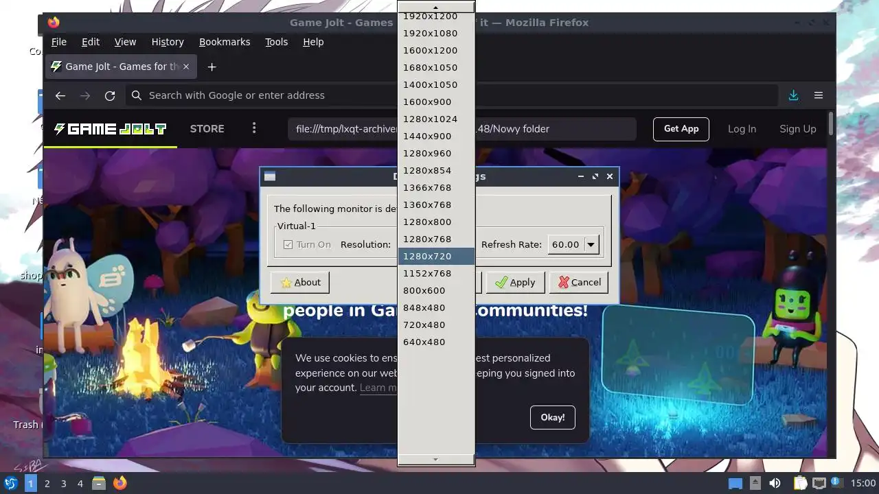The image size is (879, 494).
Task: Click the About button in display dialog
Action: pyautogui.click(x=300, y=282)
